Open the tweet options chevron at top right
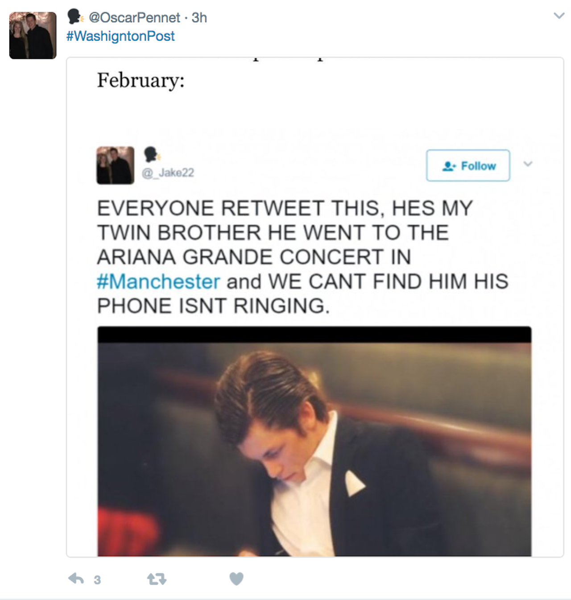The height and width of the screenshot is (600, 571). 559,16
